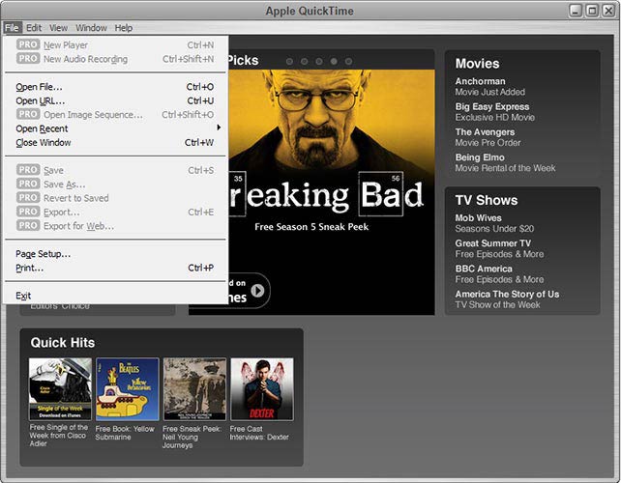The image size is (621, 483).
Task: Select the fourth carousel page dot
Action: tap(334, 61)
